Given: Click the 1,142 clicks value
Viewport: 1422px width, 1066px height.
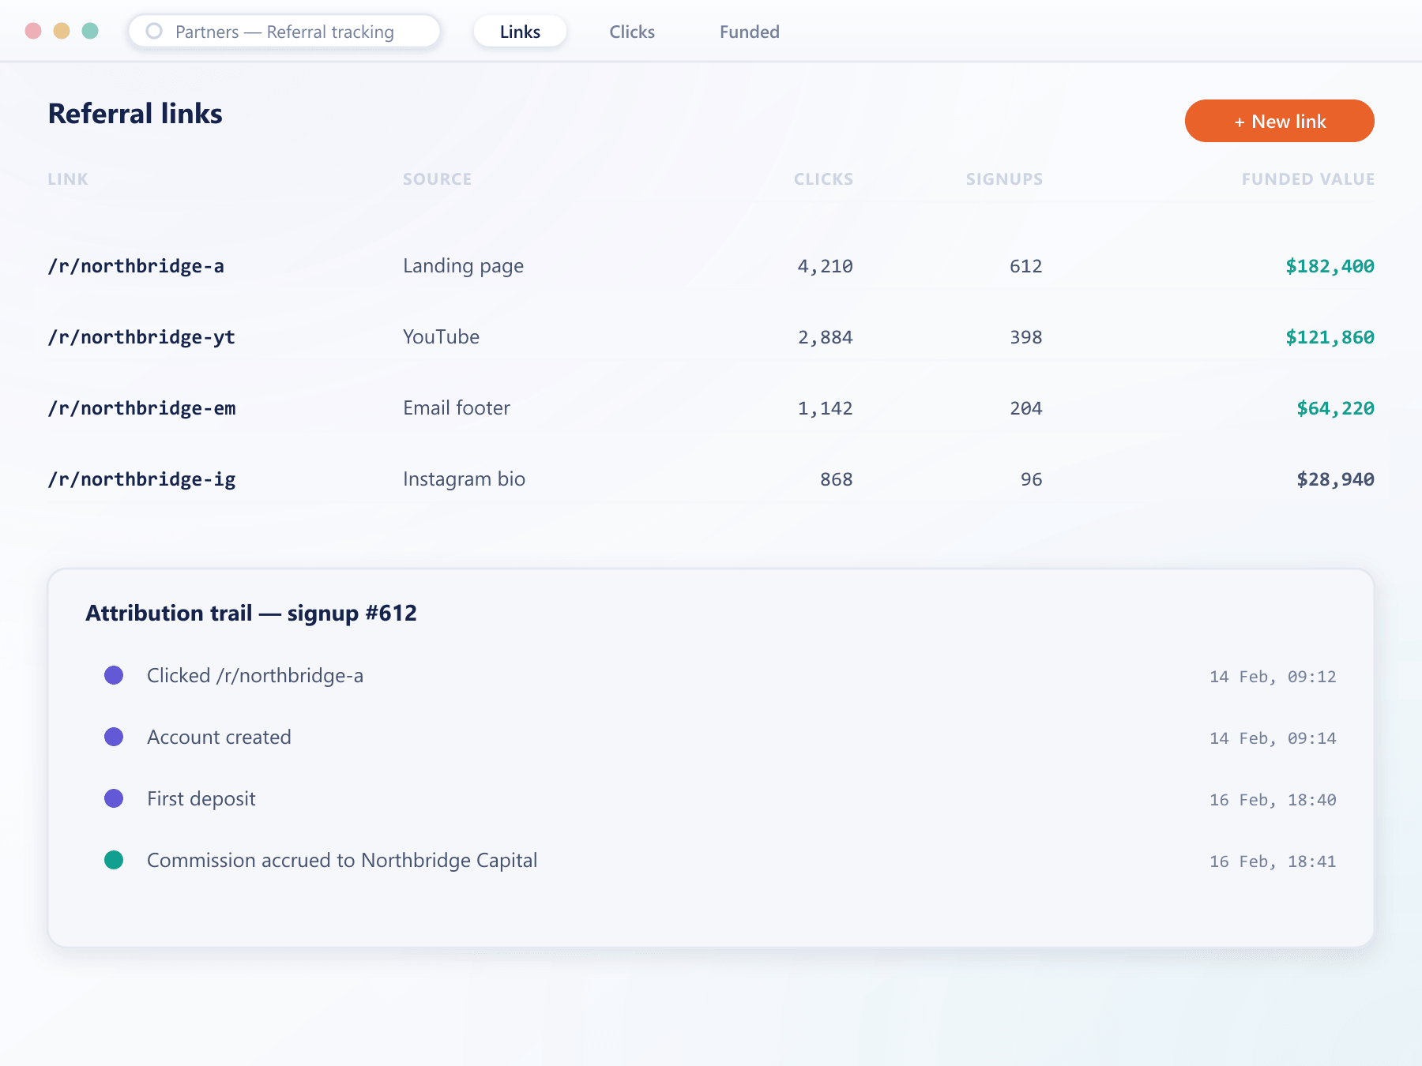Looking at the screenshot, I should (x=825, y=408).
